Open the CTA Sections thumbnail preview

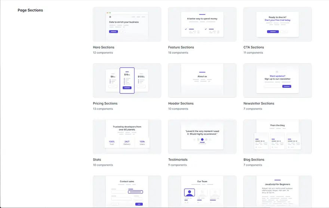pos(277,25)
